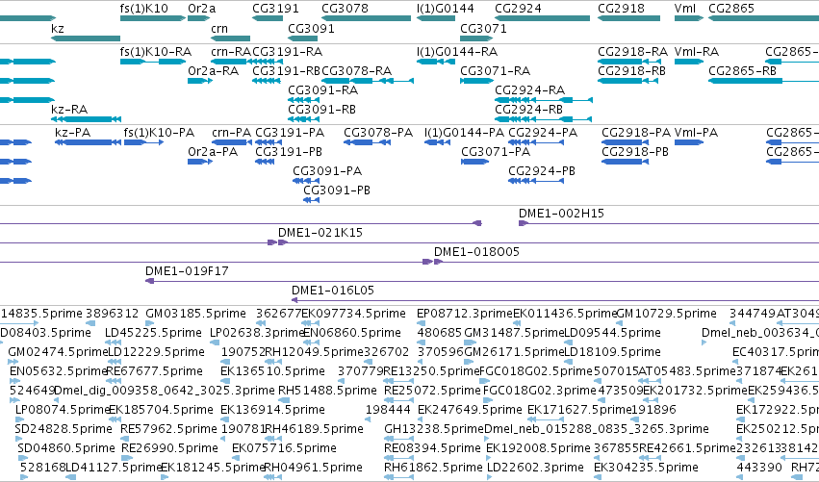Select the crn-PA protein bar
The image size is (819, 482).
[x=232, y=142]
